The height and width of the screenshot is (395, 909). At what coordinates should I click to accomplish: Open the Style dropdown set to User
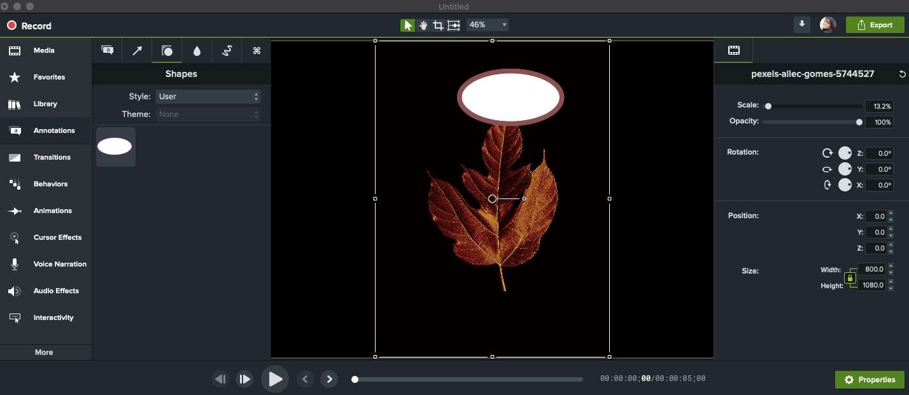[208, 97]
